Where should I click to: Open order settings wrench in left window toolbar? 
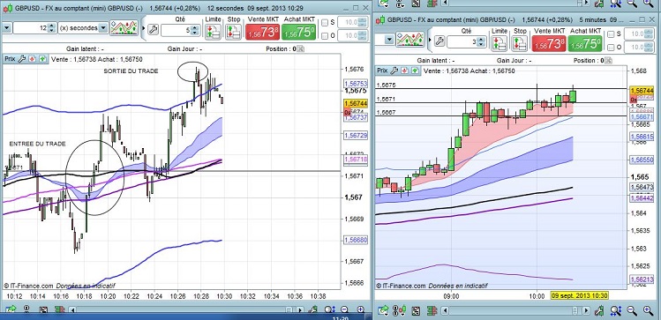point(153,29)
